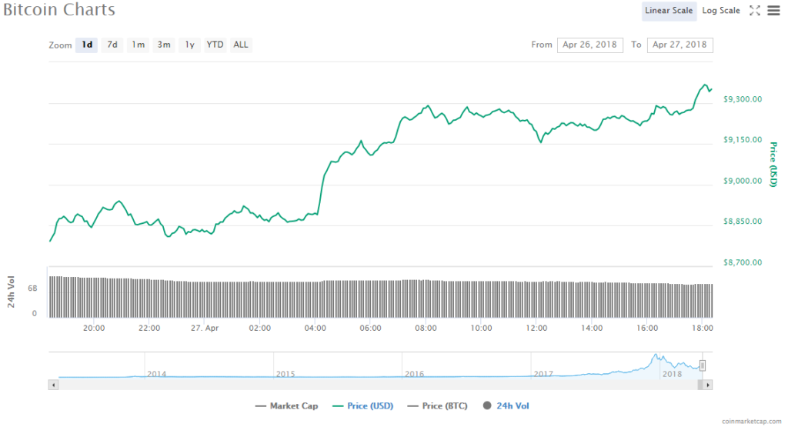Screen dimensions: 788x427
Task: Set zoom to 3m
Action: coord(164,45)
